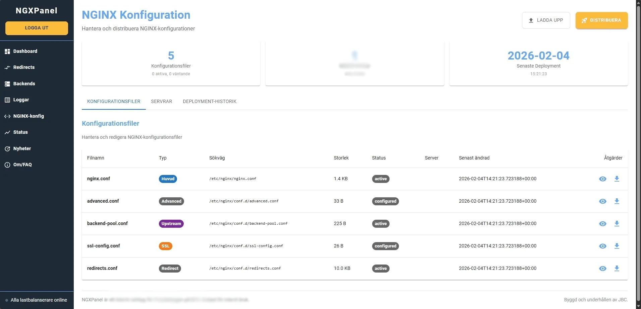The height and width of the screenshot is (309, 641).
Task: Download the backend-pool.conf file
Action: 617,224
